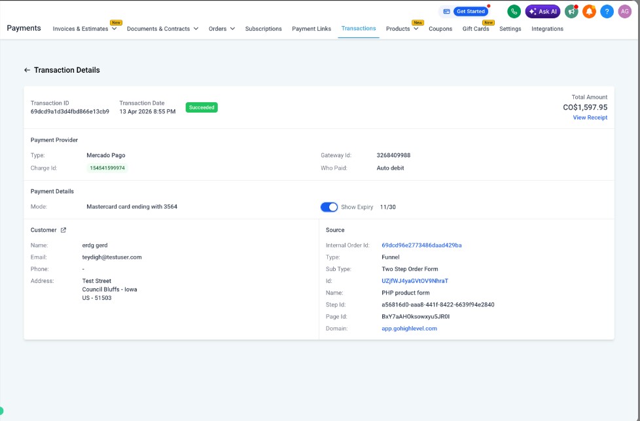This screenshot has height=421, width=640.
Task: Open the AG profile avatar
Action: [x=625, y=11]
